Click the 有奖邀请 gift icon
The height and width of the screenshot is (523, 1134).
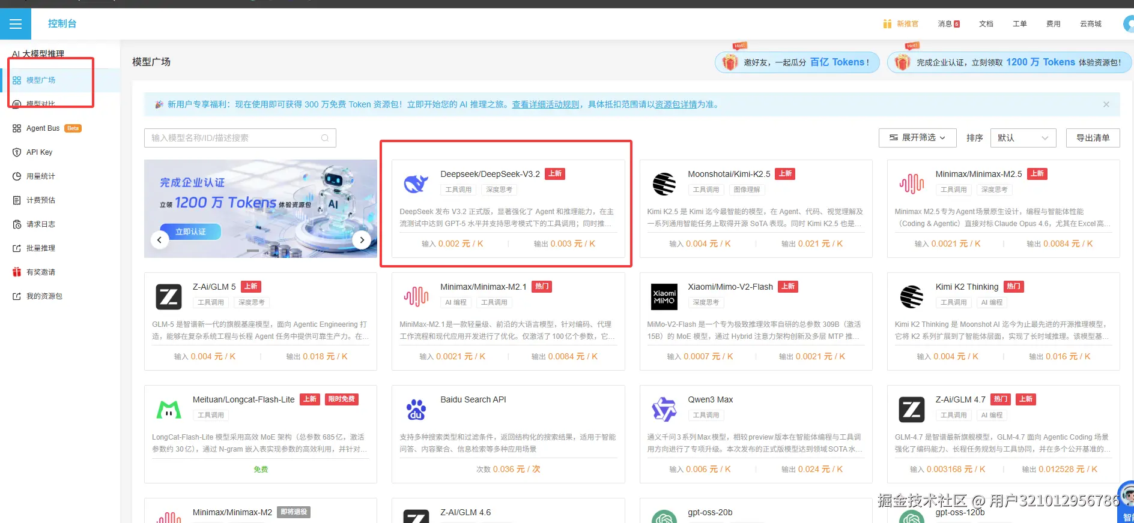[17, 272]
